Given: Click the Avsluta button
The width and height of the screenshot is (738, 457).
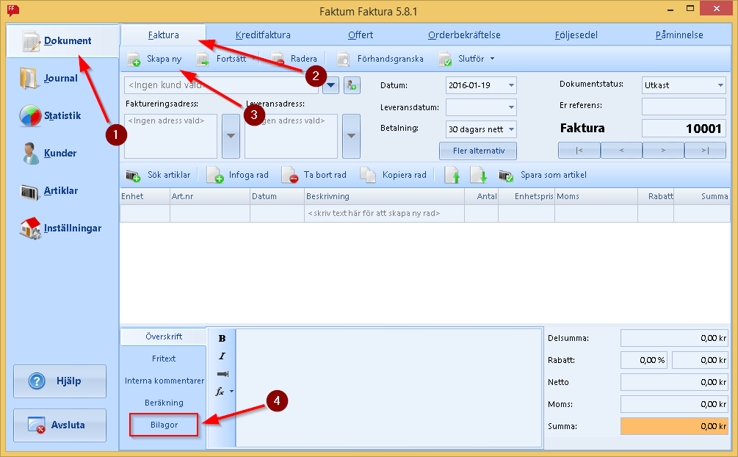Looking at the screenshot, I should (x=59, y=425).
